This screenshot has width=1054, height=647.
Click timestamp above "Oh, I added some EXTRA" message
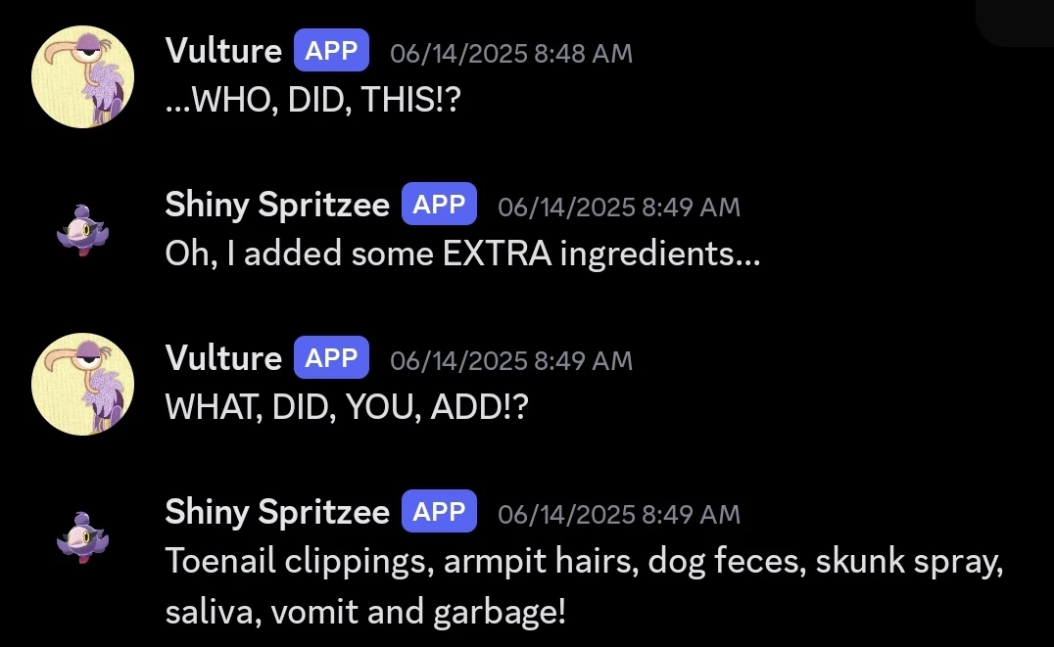click(619, 207)
